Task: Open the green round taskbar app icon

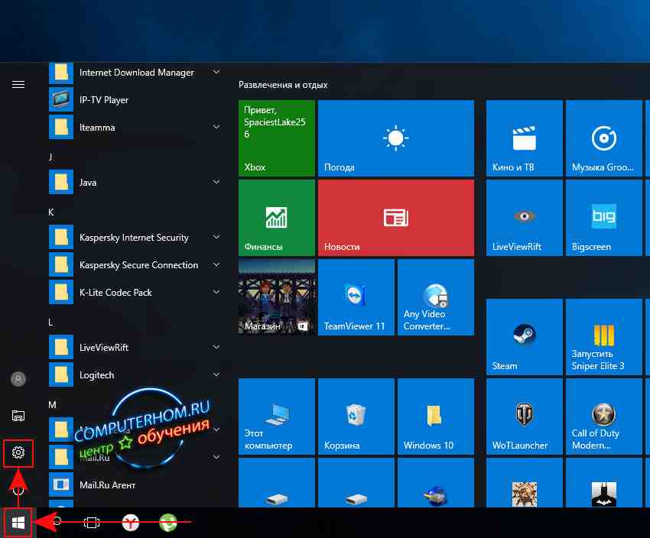Action: pyautogui.click(x=168, y=523)
